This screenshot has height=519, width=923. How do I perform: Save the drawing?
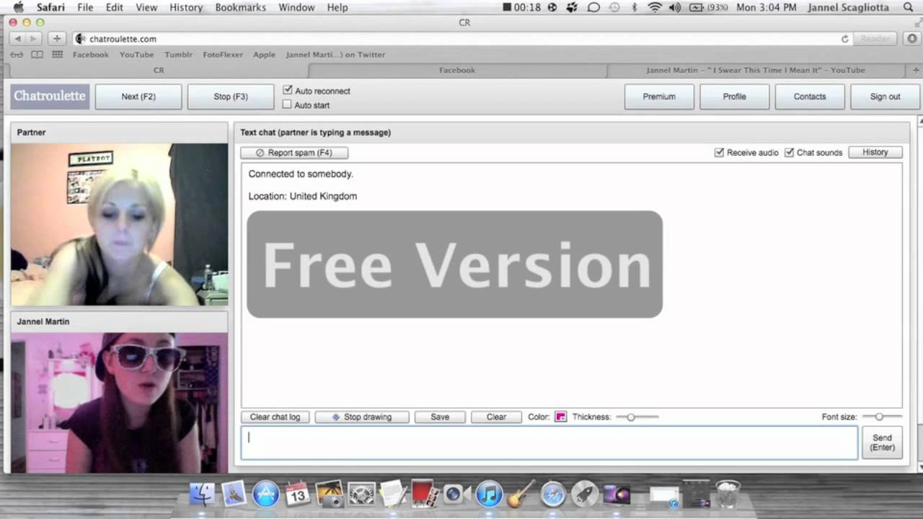tap(440, 417)
